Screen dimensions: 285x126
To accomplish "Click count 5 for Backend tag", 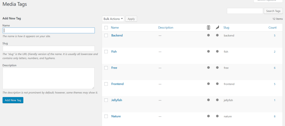I will click(x=275, y=36).
